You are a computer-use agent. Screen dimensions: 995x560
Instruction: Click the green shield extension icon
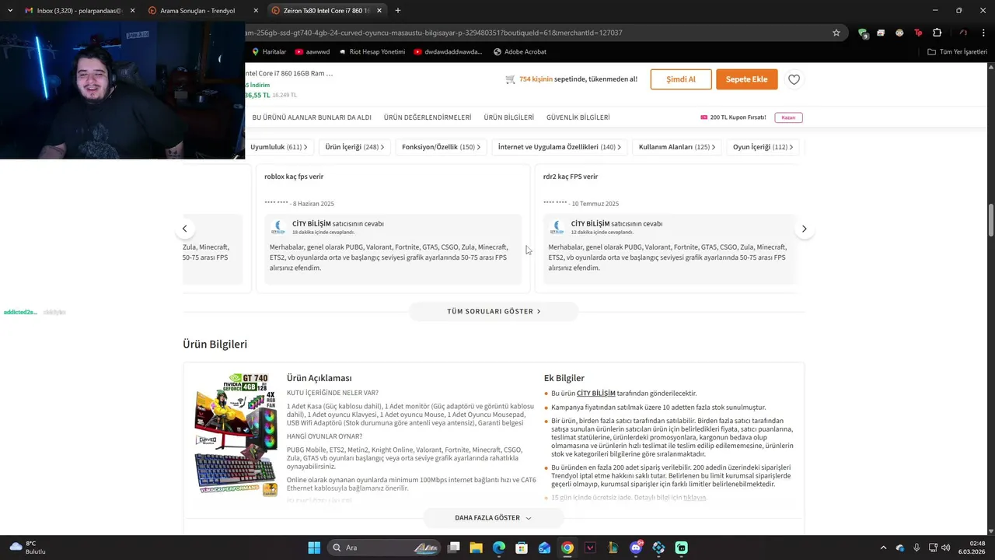[x=863, y=33]
